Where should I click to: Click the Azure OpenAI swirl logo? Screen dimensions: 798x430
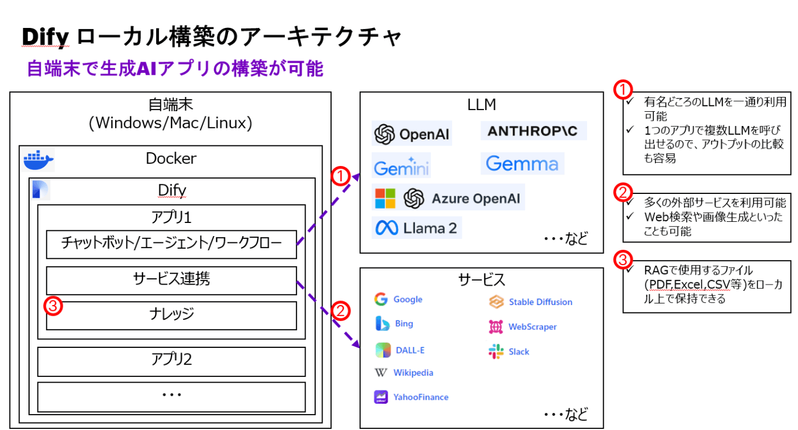click(x=414, y=198)
